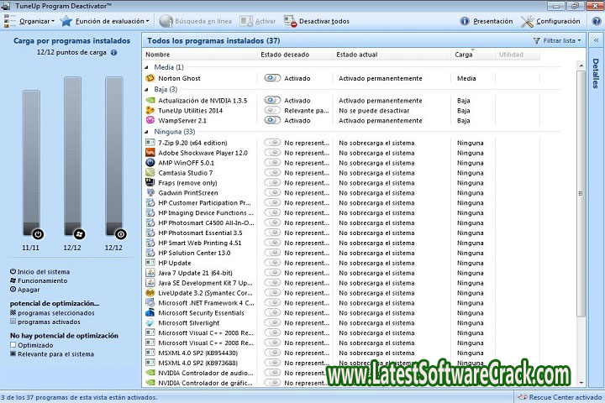Click the Java 7 Update 21 icon
The width and height of the screenshot is (605, 403).
[x=150, y=273]
